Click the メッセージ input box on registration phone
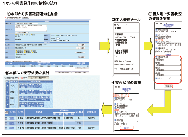 click(x=168, y=81)
